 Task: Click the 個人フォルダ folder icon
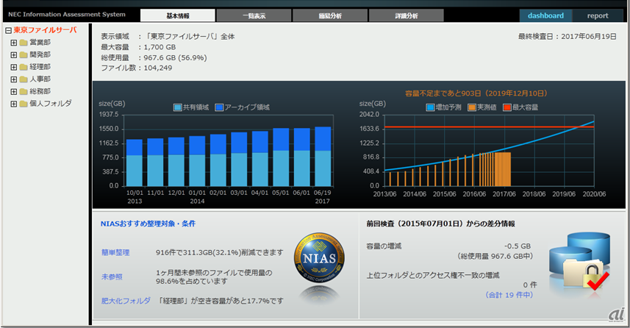[24, 104]
